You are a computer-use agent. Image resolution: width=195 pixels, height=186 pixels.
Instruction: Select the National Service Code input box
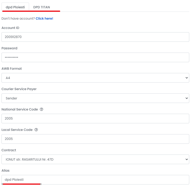(95, 119)
